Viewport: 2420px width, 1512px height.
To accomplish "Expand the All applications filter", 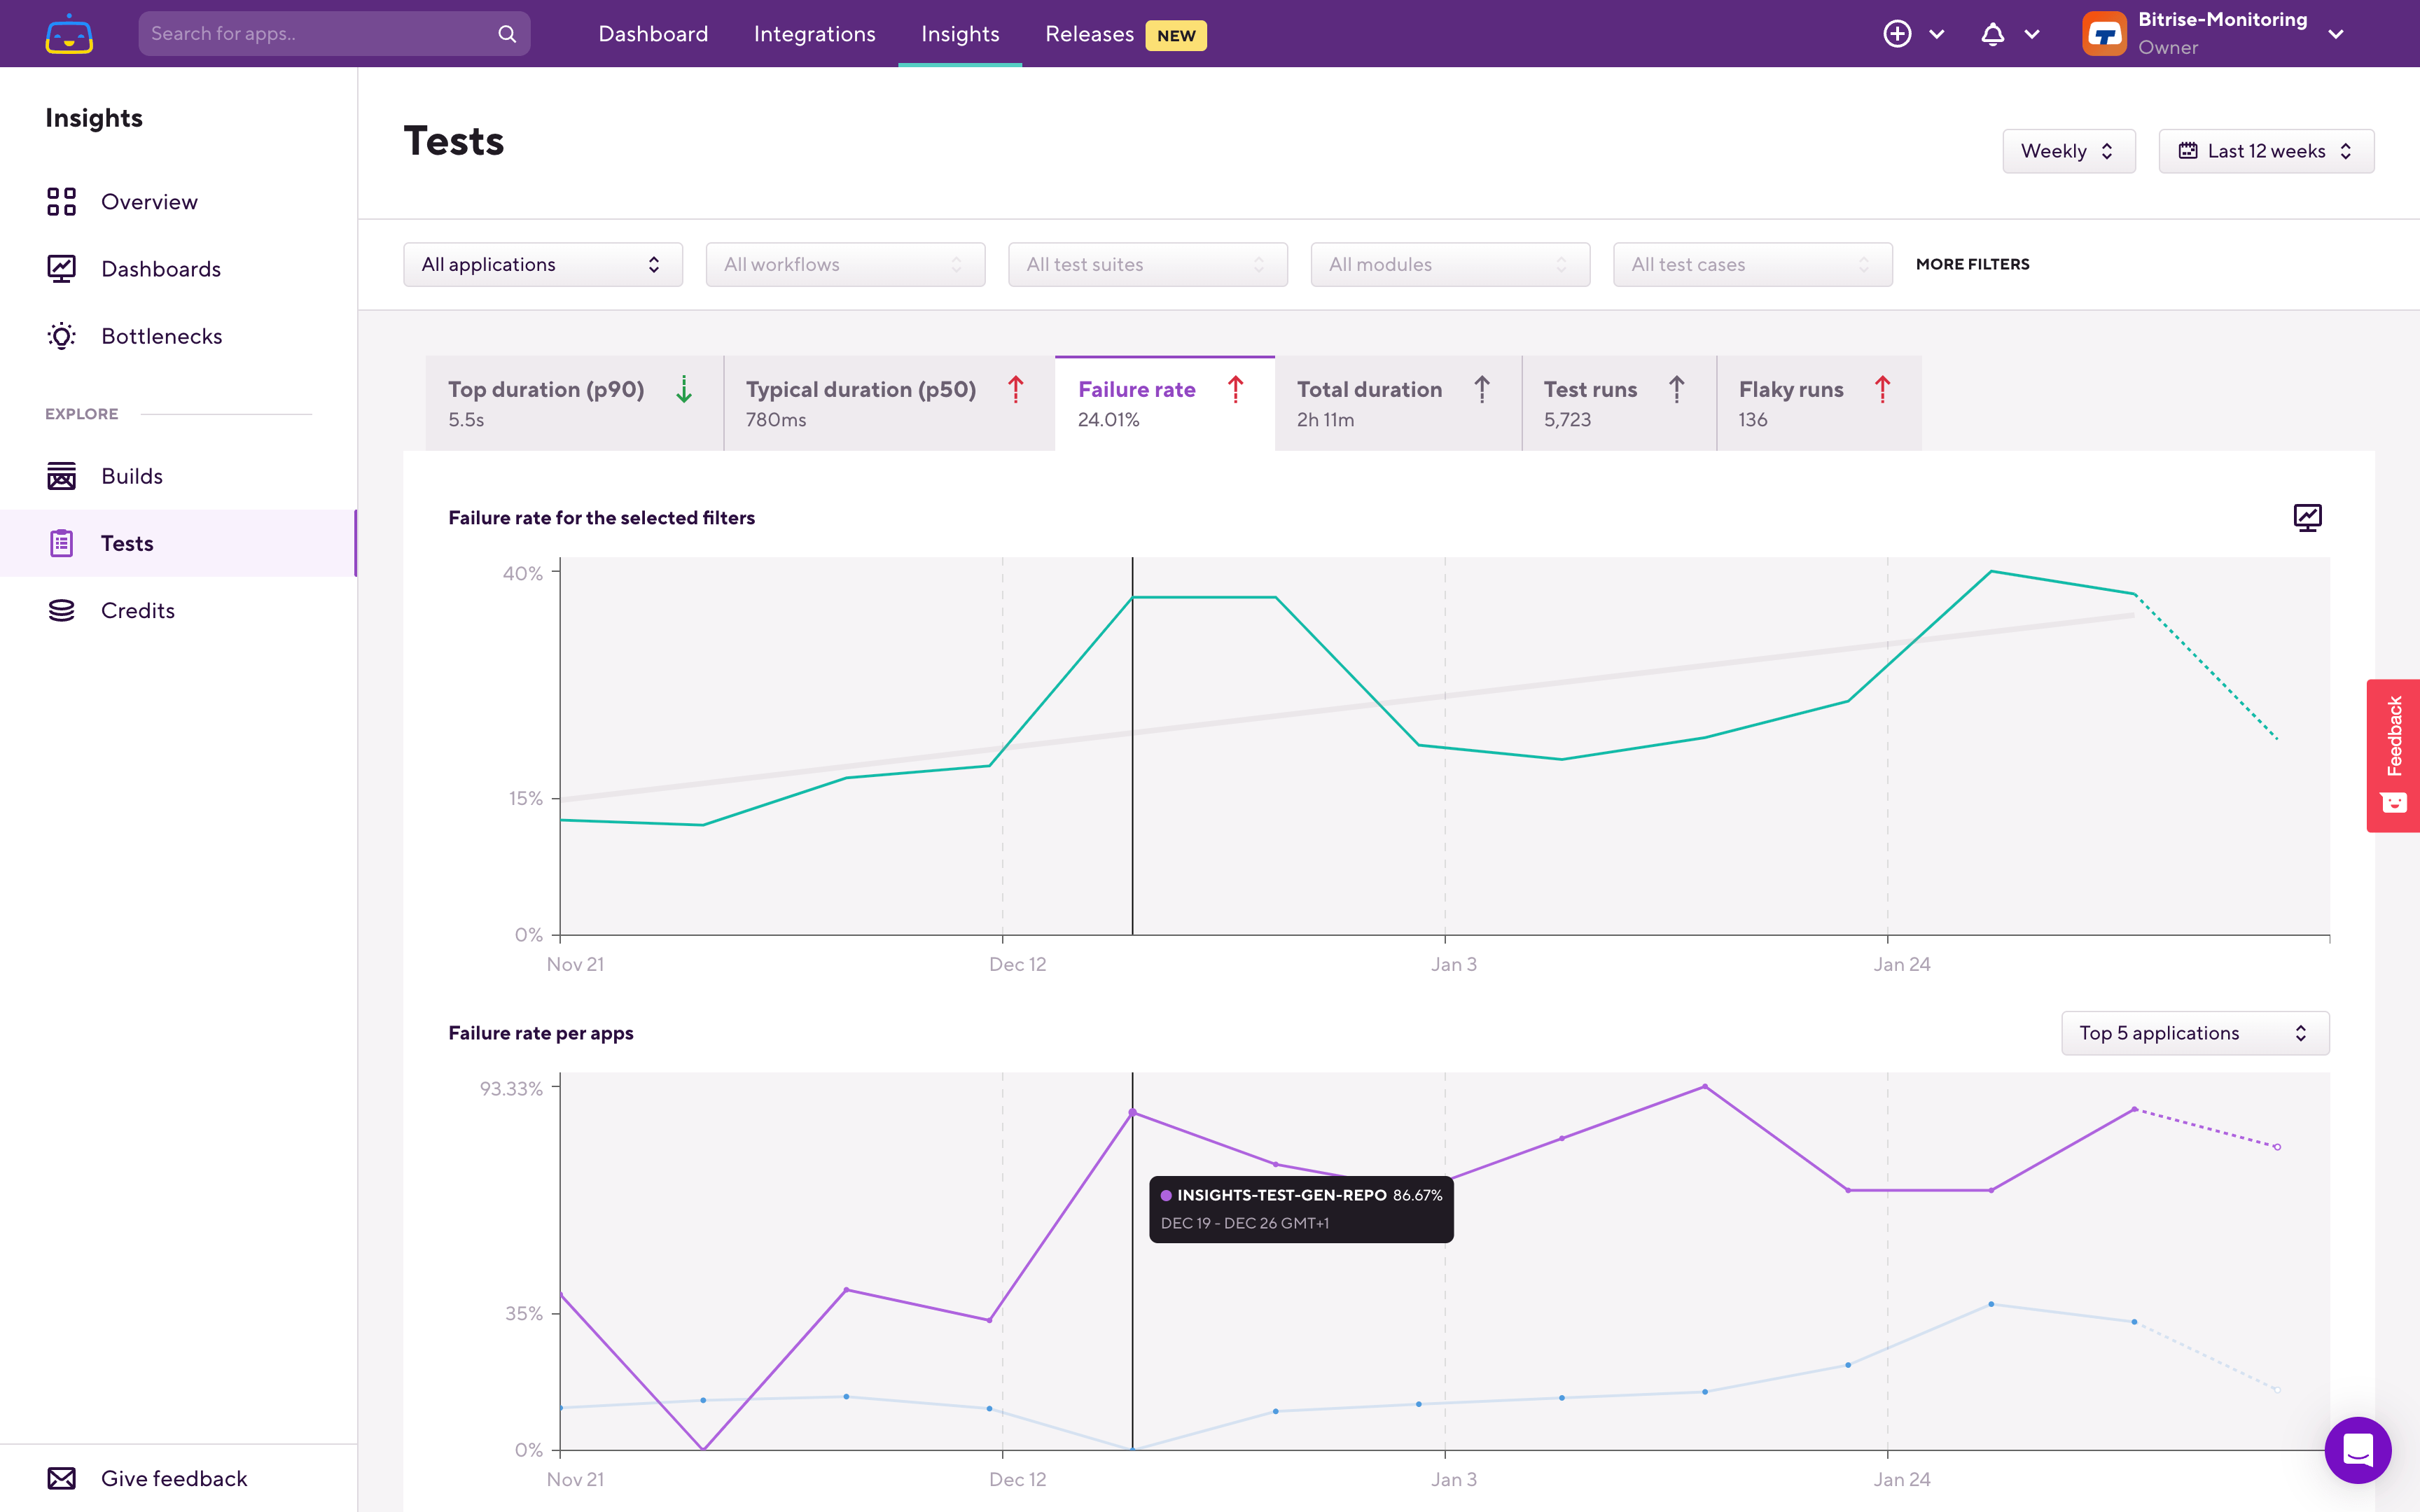I will (x=542, y=264).
